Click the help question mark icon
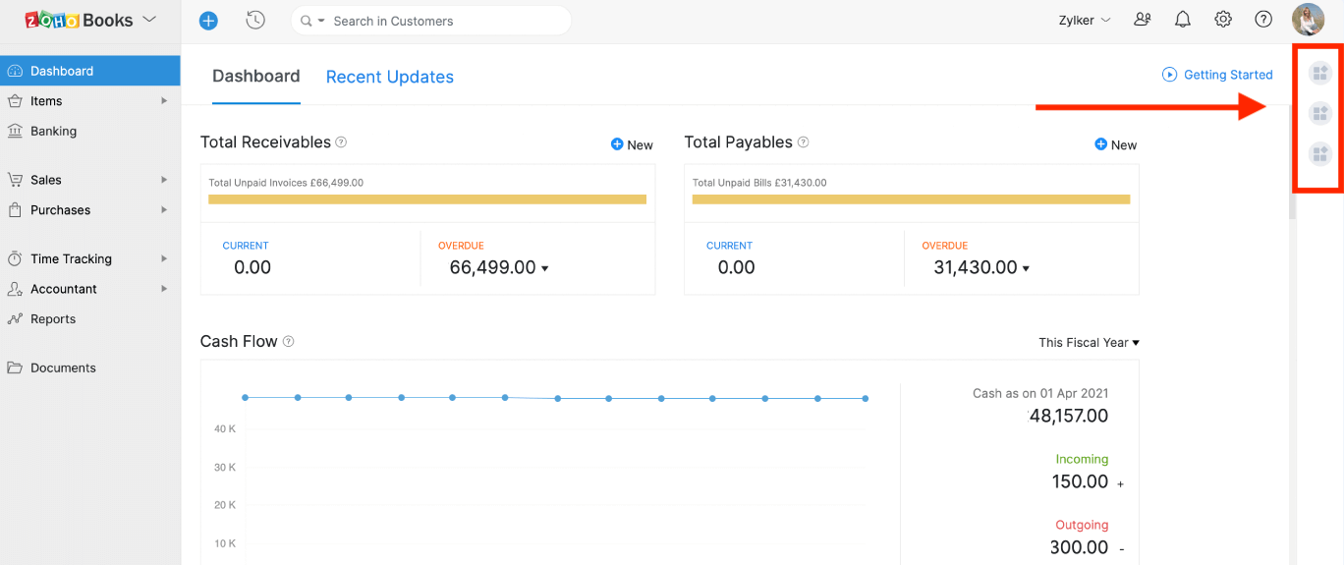 pos(1263,20)
